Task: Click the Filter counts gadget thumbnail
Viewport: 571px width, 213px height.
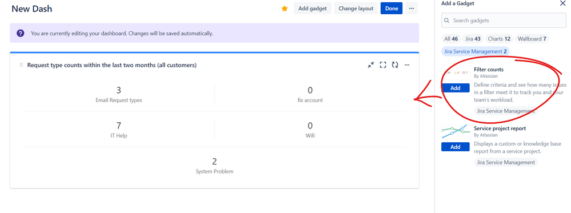Action: coord(455,73)
